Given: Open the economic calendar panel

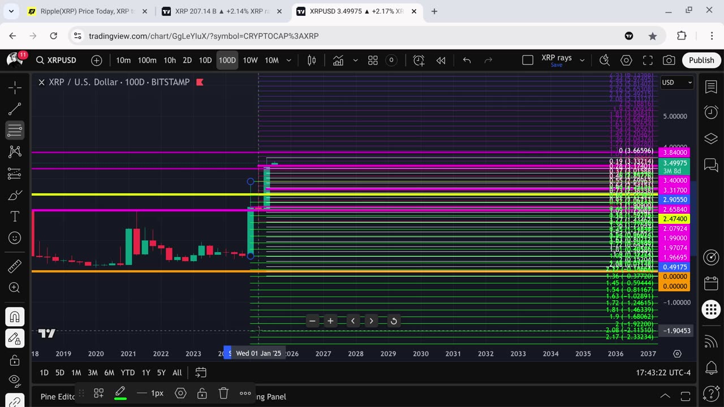Looking at the screenshot, I should [711, 283].
